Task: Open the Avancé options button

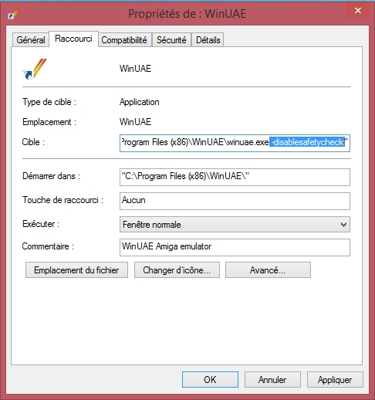Action: (268, 270)
